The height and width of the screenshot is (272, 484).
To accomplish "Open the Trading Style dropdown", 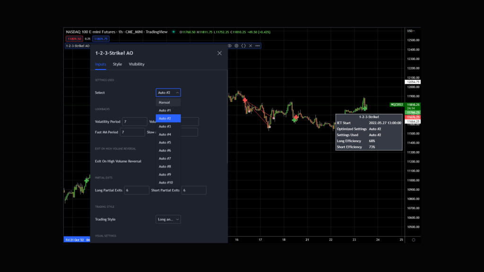I will tap(168, 219).
